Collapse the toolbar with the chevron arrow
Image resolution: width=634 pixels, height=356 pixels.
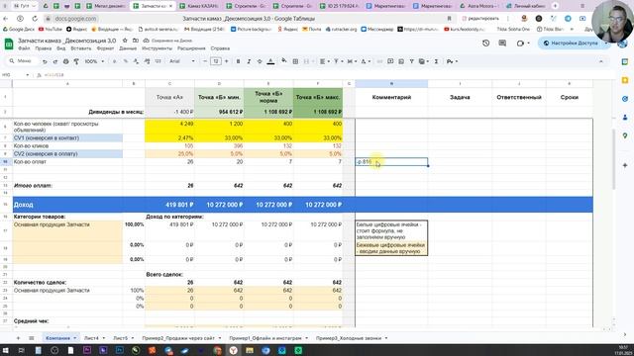pyautogui.click(x=601, y=61)
